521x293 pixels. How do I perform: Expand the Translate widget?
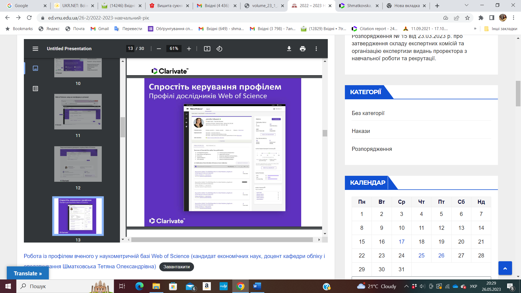coord(28,273)
